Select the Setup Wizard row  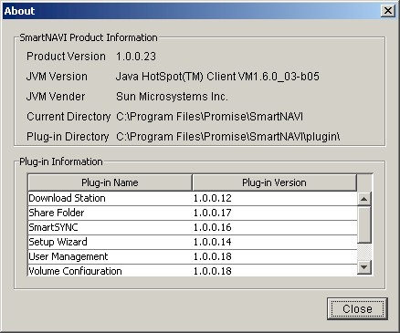coord(193,242)
